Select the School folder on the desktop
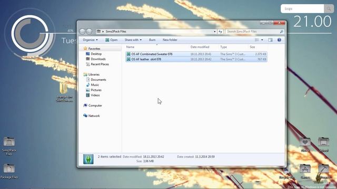Image resolution: width=337 pixels, height=189 pixels. 324,142
